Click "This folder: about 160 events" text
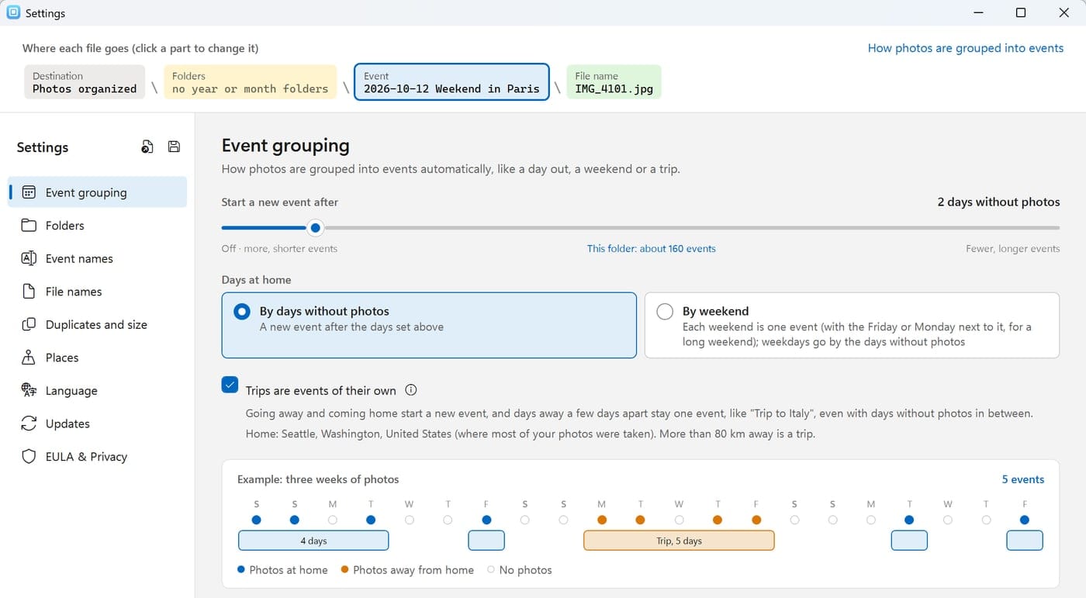1086x598 pixels. (652, 249)
